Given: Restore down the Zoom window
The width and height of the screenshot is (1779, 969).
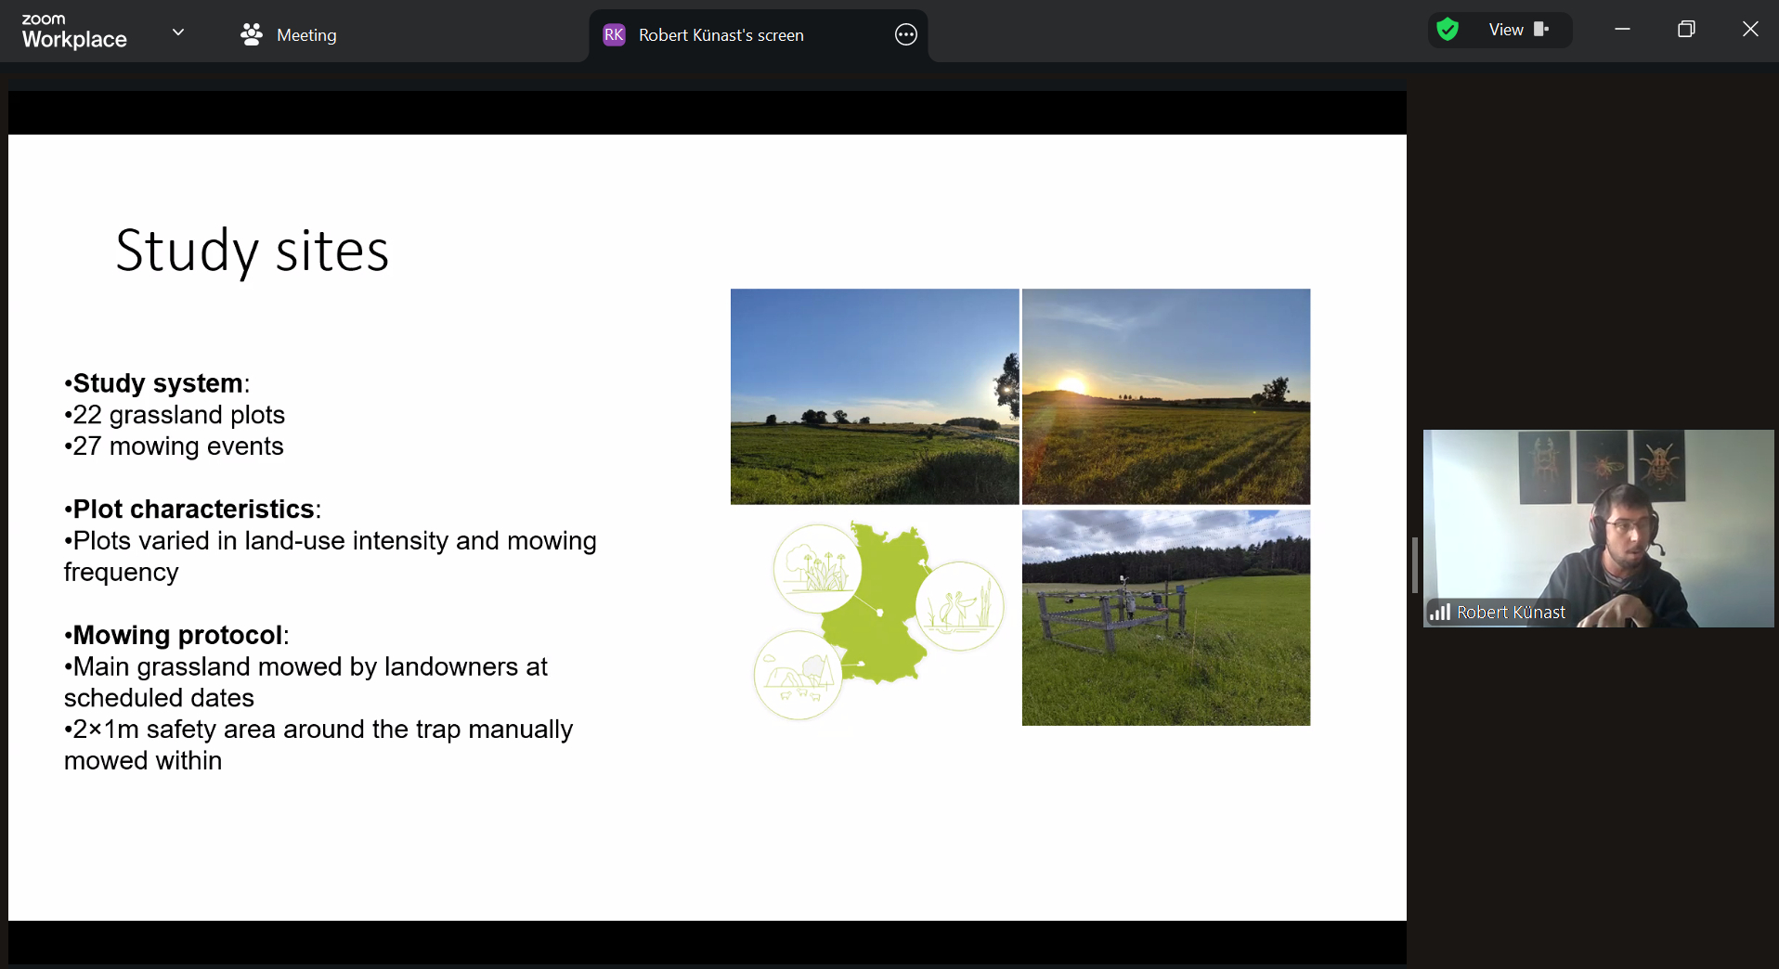Looking at the screenshot, I should point(1686,30).
